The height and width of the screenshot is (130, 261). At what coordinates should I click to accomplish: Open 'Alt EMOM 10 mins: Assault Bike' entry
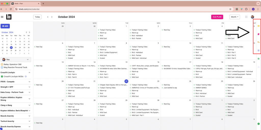coord(177,69)
